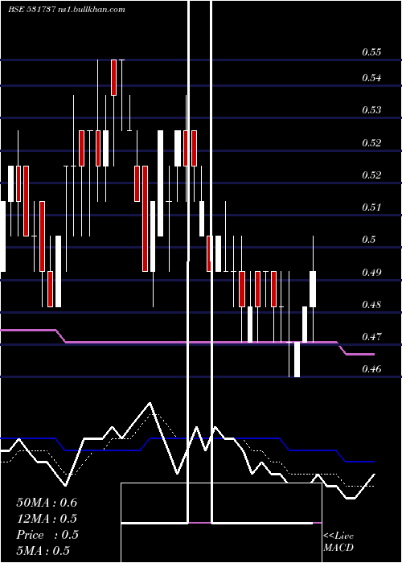Select the 0.55 price axis label
Viewport: 402px width, 563px height.
point(371,52)
